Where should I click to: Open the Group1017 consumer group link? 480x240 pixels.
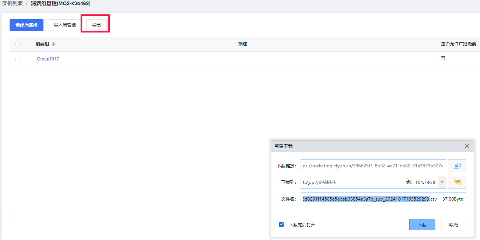click(48, 59)
